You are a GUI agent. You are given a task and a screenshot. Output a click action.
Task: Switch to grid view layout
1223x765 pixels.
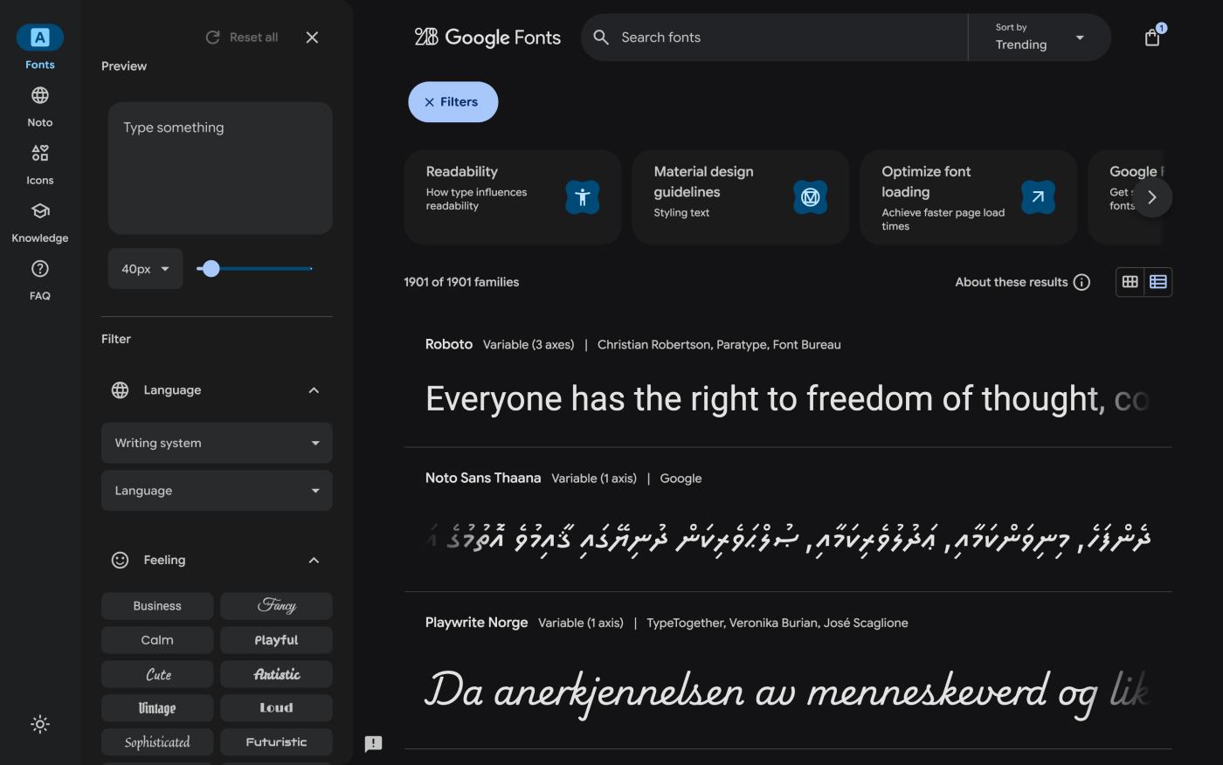click(x=1130, y=282)
